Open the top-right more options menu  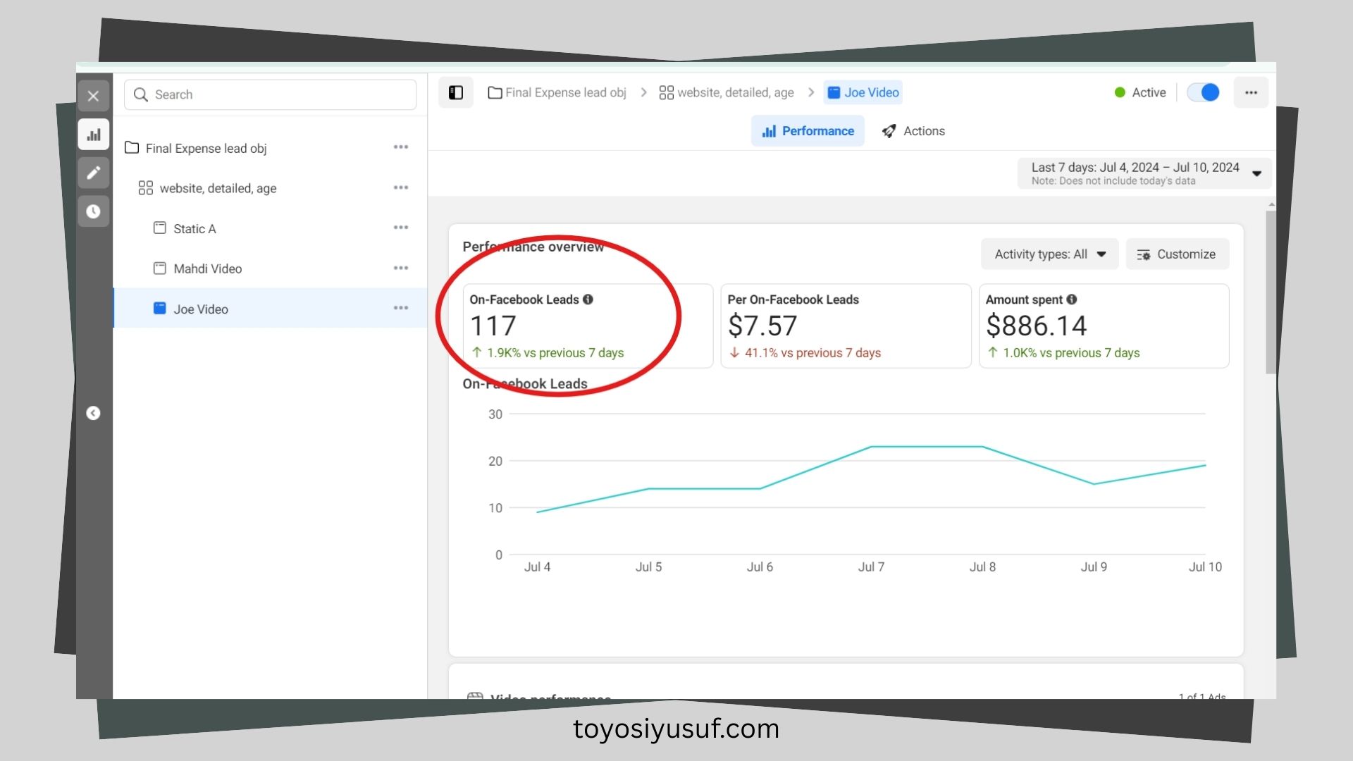pos(1251,92)
